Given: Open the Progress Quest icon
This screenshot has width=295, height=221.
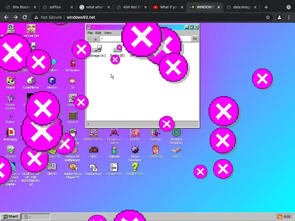Looking at the screenshot, I should 114,136.
